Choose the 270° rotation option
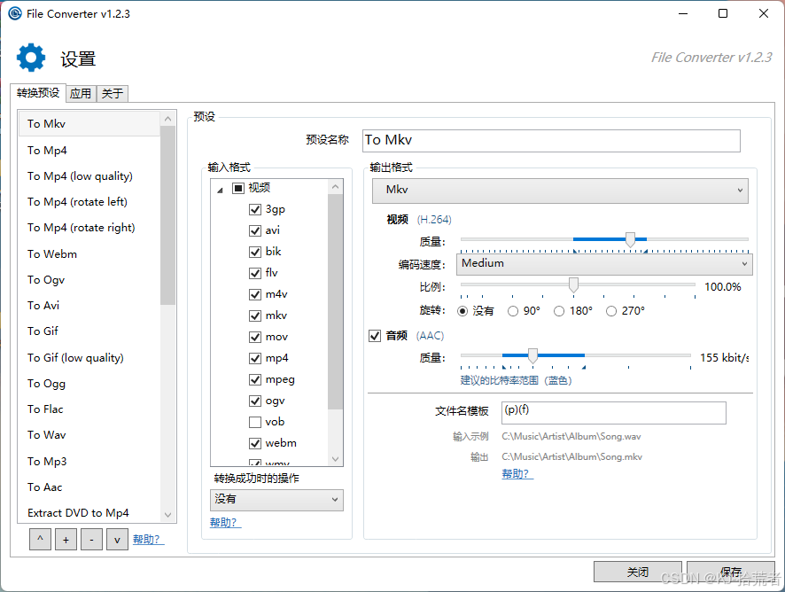 click(x=610, y=311)
